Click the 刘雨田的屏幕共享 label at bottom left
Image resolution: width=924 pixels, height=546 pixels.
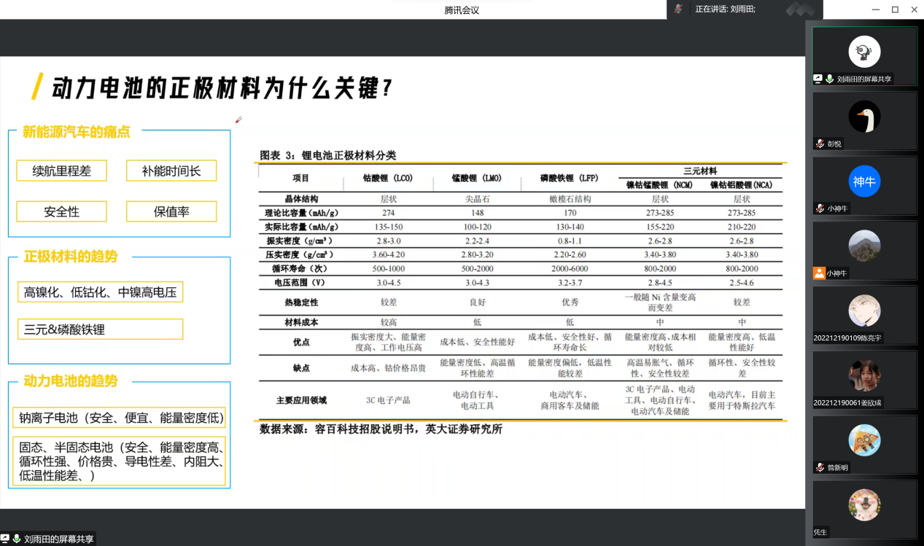(58, 539)
